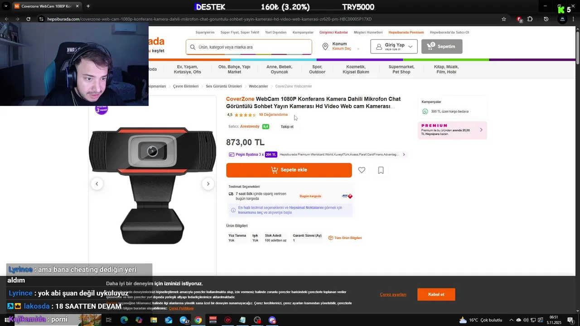Open Kitap, Müzik, Film, Hobi category
580x326 pixels.
tap(446, 69)
